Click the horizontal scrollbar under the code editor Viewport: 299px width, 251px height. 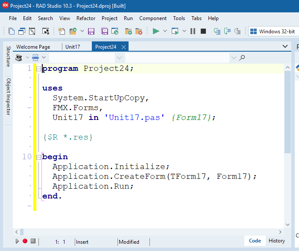[x=149, y=232]
